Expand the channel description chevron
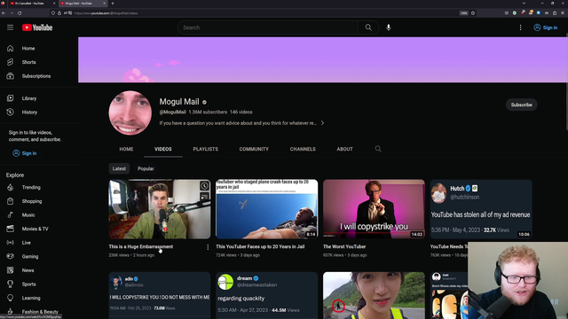Image resolution: width=568 pixels, height=319 pixels. tap(322, 123)
